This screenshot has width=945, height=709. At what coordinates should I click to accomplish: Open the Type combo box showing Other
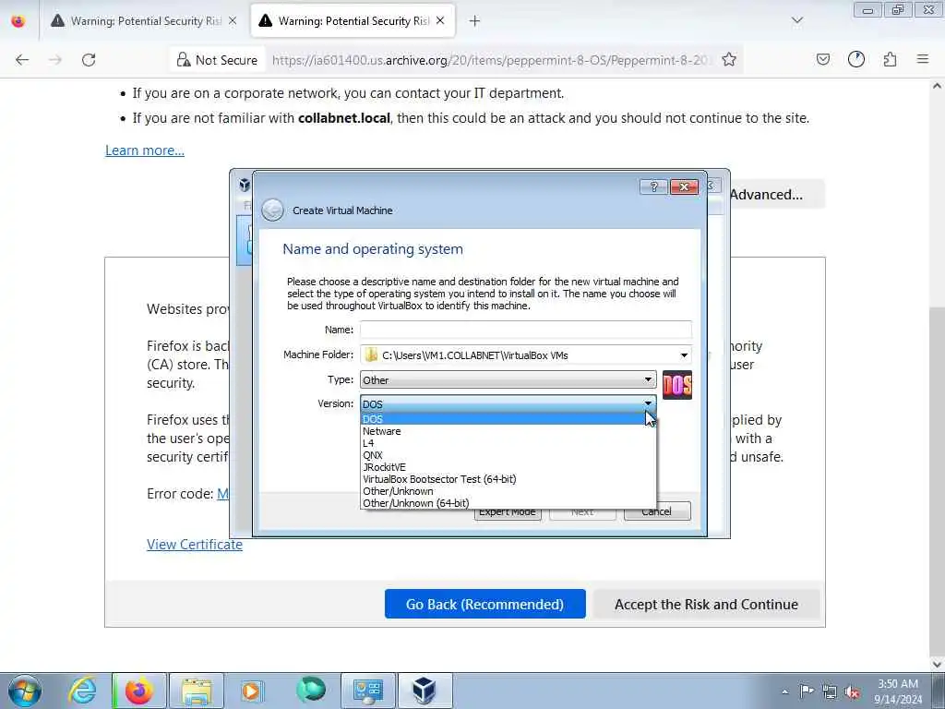[508, 379]
